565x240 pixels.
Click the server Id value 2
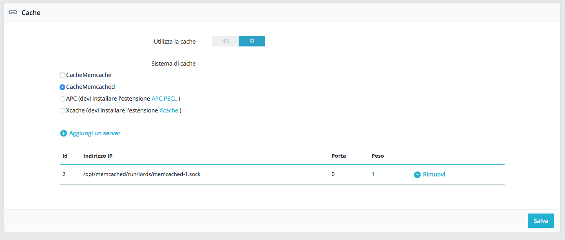64,174
